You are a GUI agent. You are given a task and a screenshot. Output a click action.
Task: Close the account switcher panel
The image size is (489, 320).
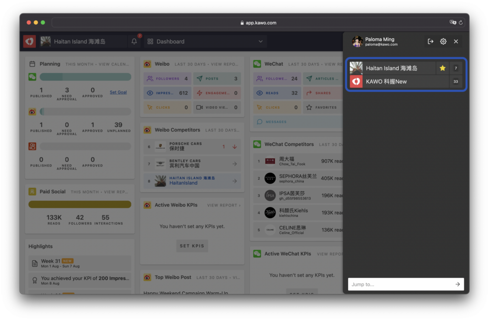pos(456,41)
